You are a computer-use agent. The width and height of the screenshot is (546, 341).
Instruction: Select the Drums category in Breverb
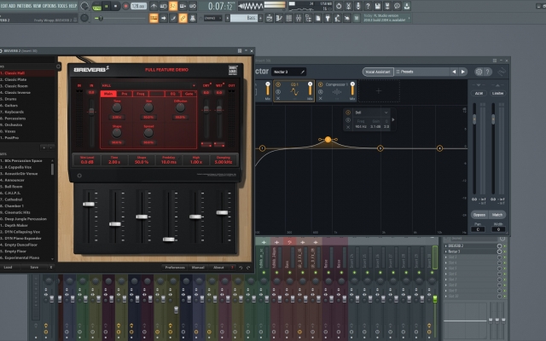pos(27,99)
